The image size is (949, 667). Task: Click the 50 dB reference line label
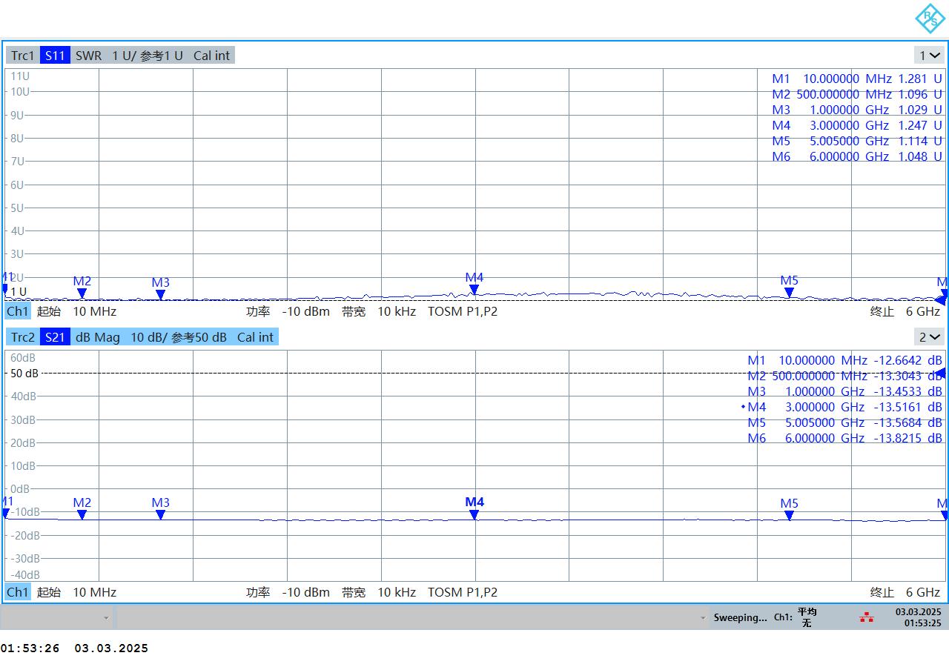click(24, 374)
